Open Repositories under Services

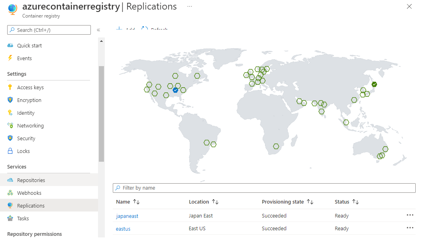(31, 180)
